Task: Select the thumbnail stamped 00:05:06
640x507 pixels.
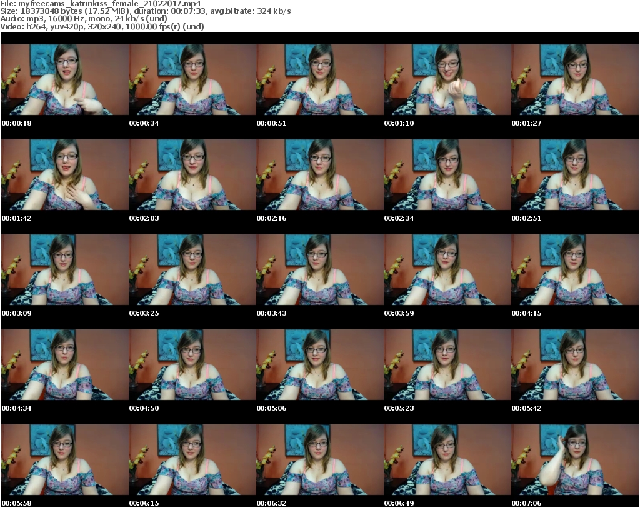Action: tap(320, 365)
